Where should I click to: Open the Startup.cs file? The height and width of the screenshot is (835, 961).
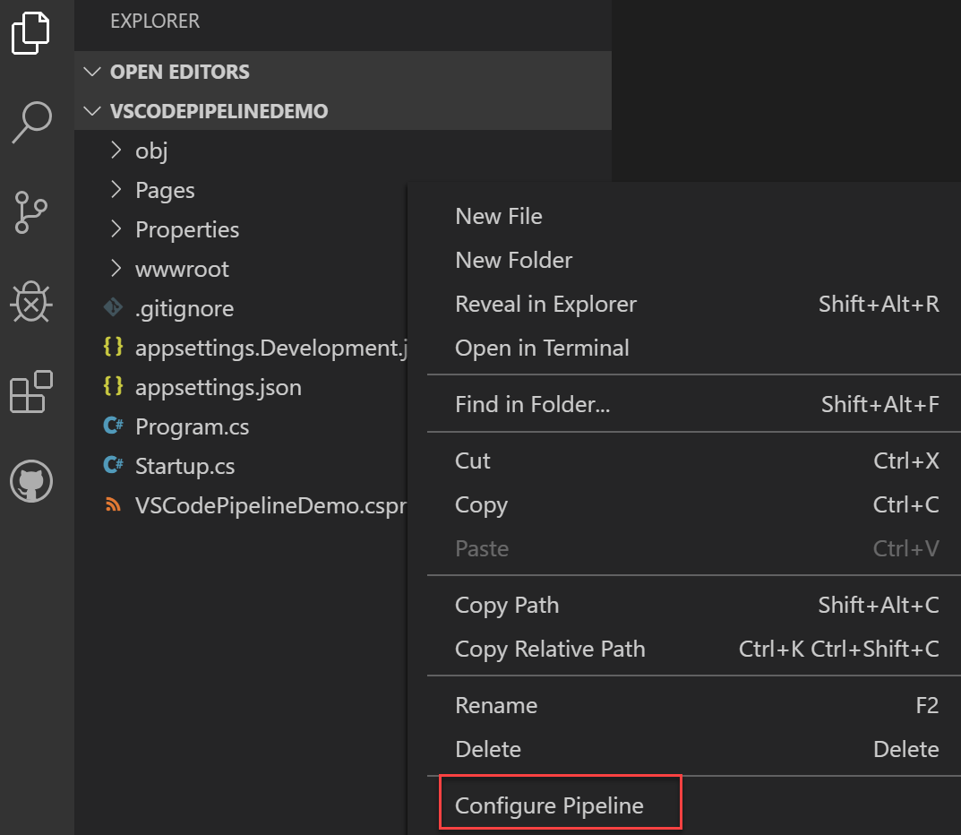coord(184,465)
